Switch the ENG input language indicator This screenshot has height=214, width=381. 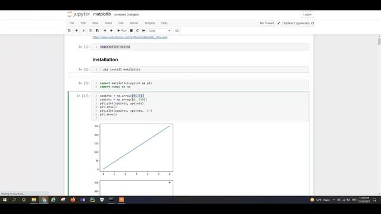(x=354, y=200)
